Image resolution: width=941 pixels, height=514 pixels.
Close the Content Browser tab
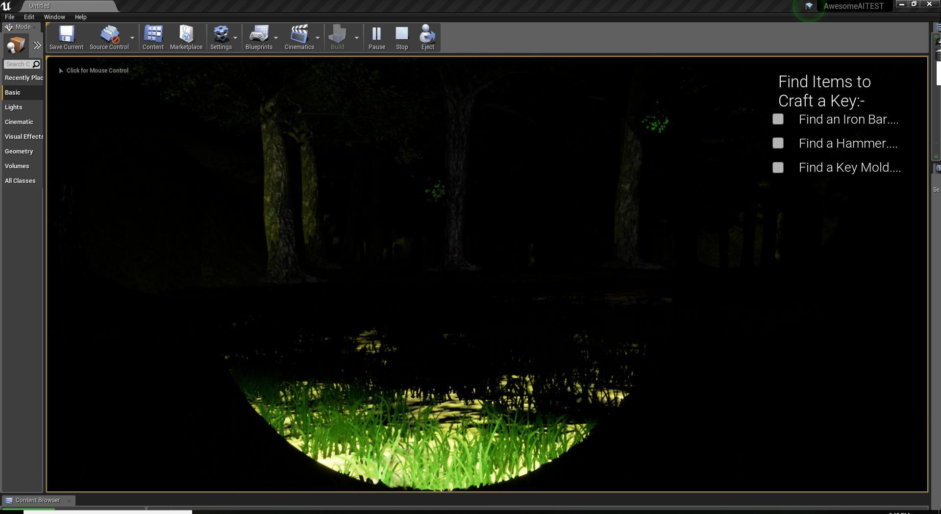(x=69, y=500)
